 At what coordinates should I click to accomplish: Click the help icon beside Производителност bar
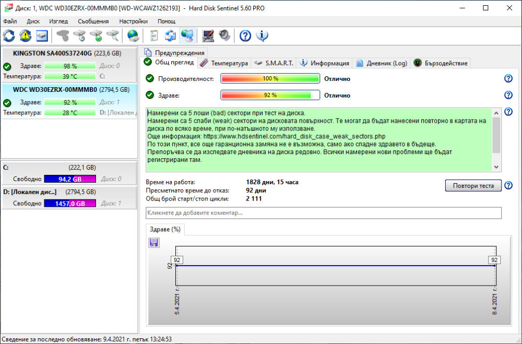pos(508,79)
